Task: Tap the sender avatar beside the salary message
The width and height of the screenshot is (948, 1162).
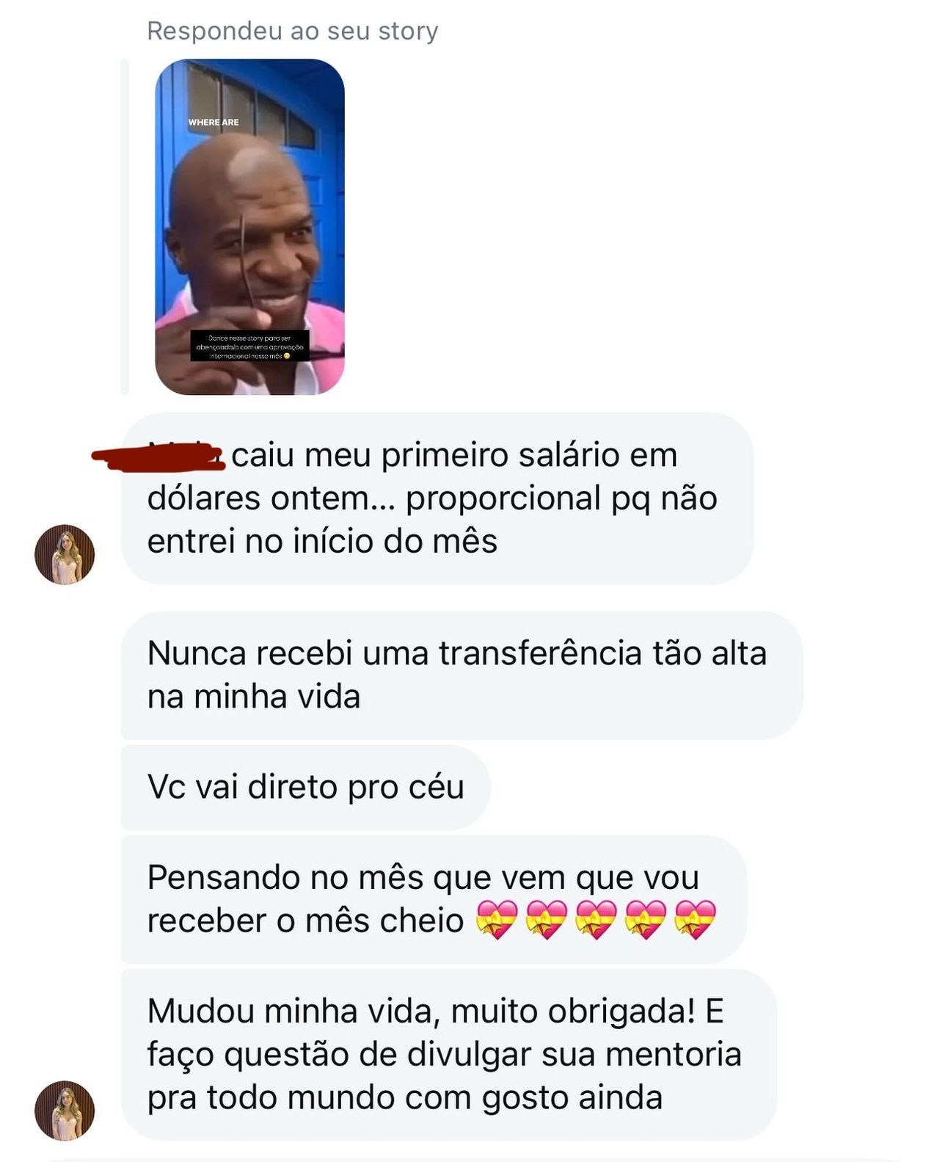Action: tap(65, 554)
